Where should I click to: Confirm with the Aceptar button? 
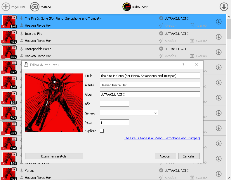click(x=165, y=156)
